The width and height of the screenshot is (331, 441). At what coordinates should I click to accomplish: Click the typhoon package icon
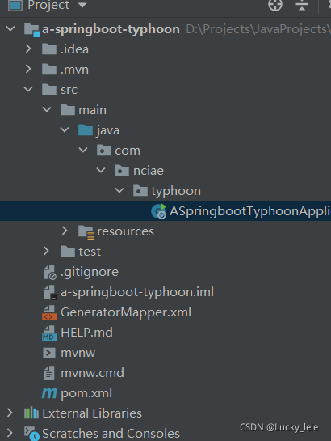click(x=140, y=191)
